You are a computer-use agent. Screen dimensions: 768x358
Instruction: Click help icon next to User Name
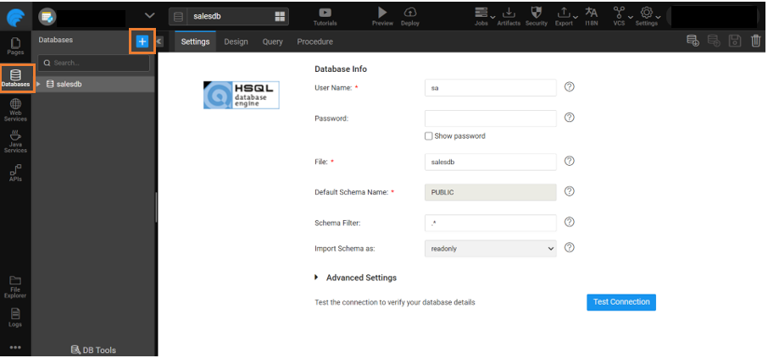click(x=570, y=87)
